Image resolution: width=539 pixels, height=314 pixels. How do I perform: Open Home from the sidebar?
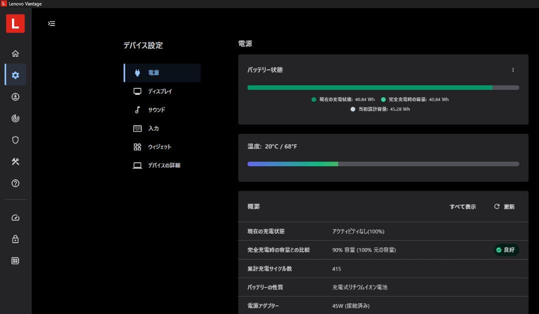(x=15, y=53)
